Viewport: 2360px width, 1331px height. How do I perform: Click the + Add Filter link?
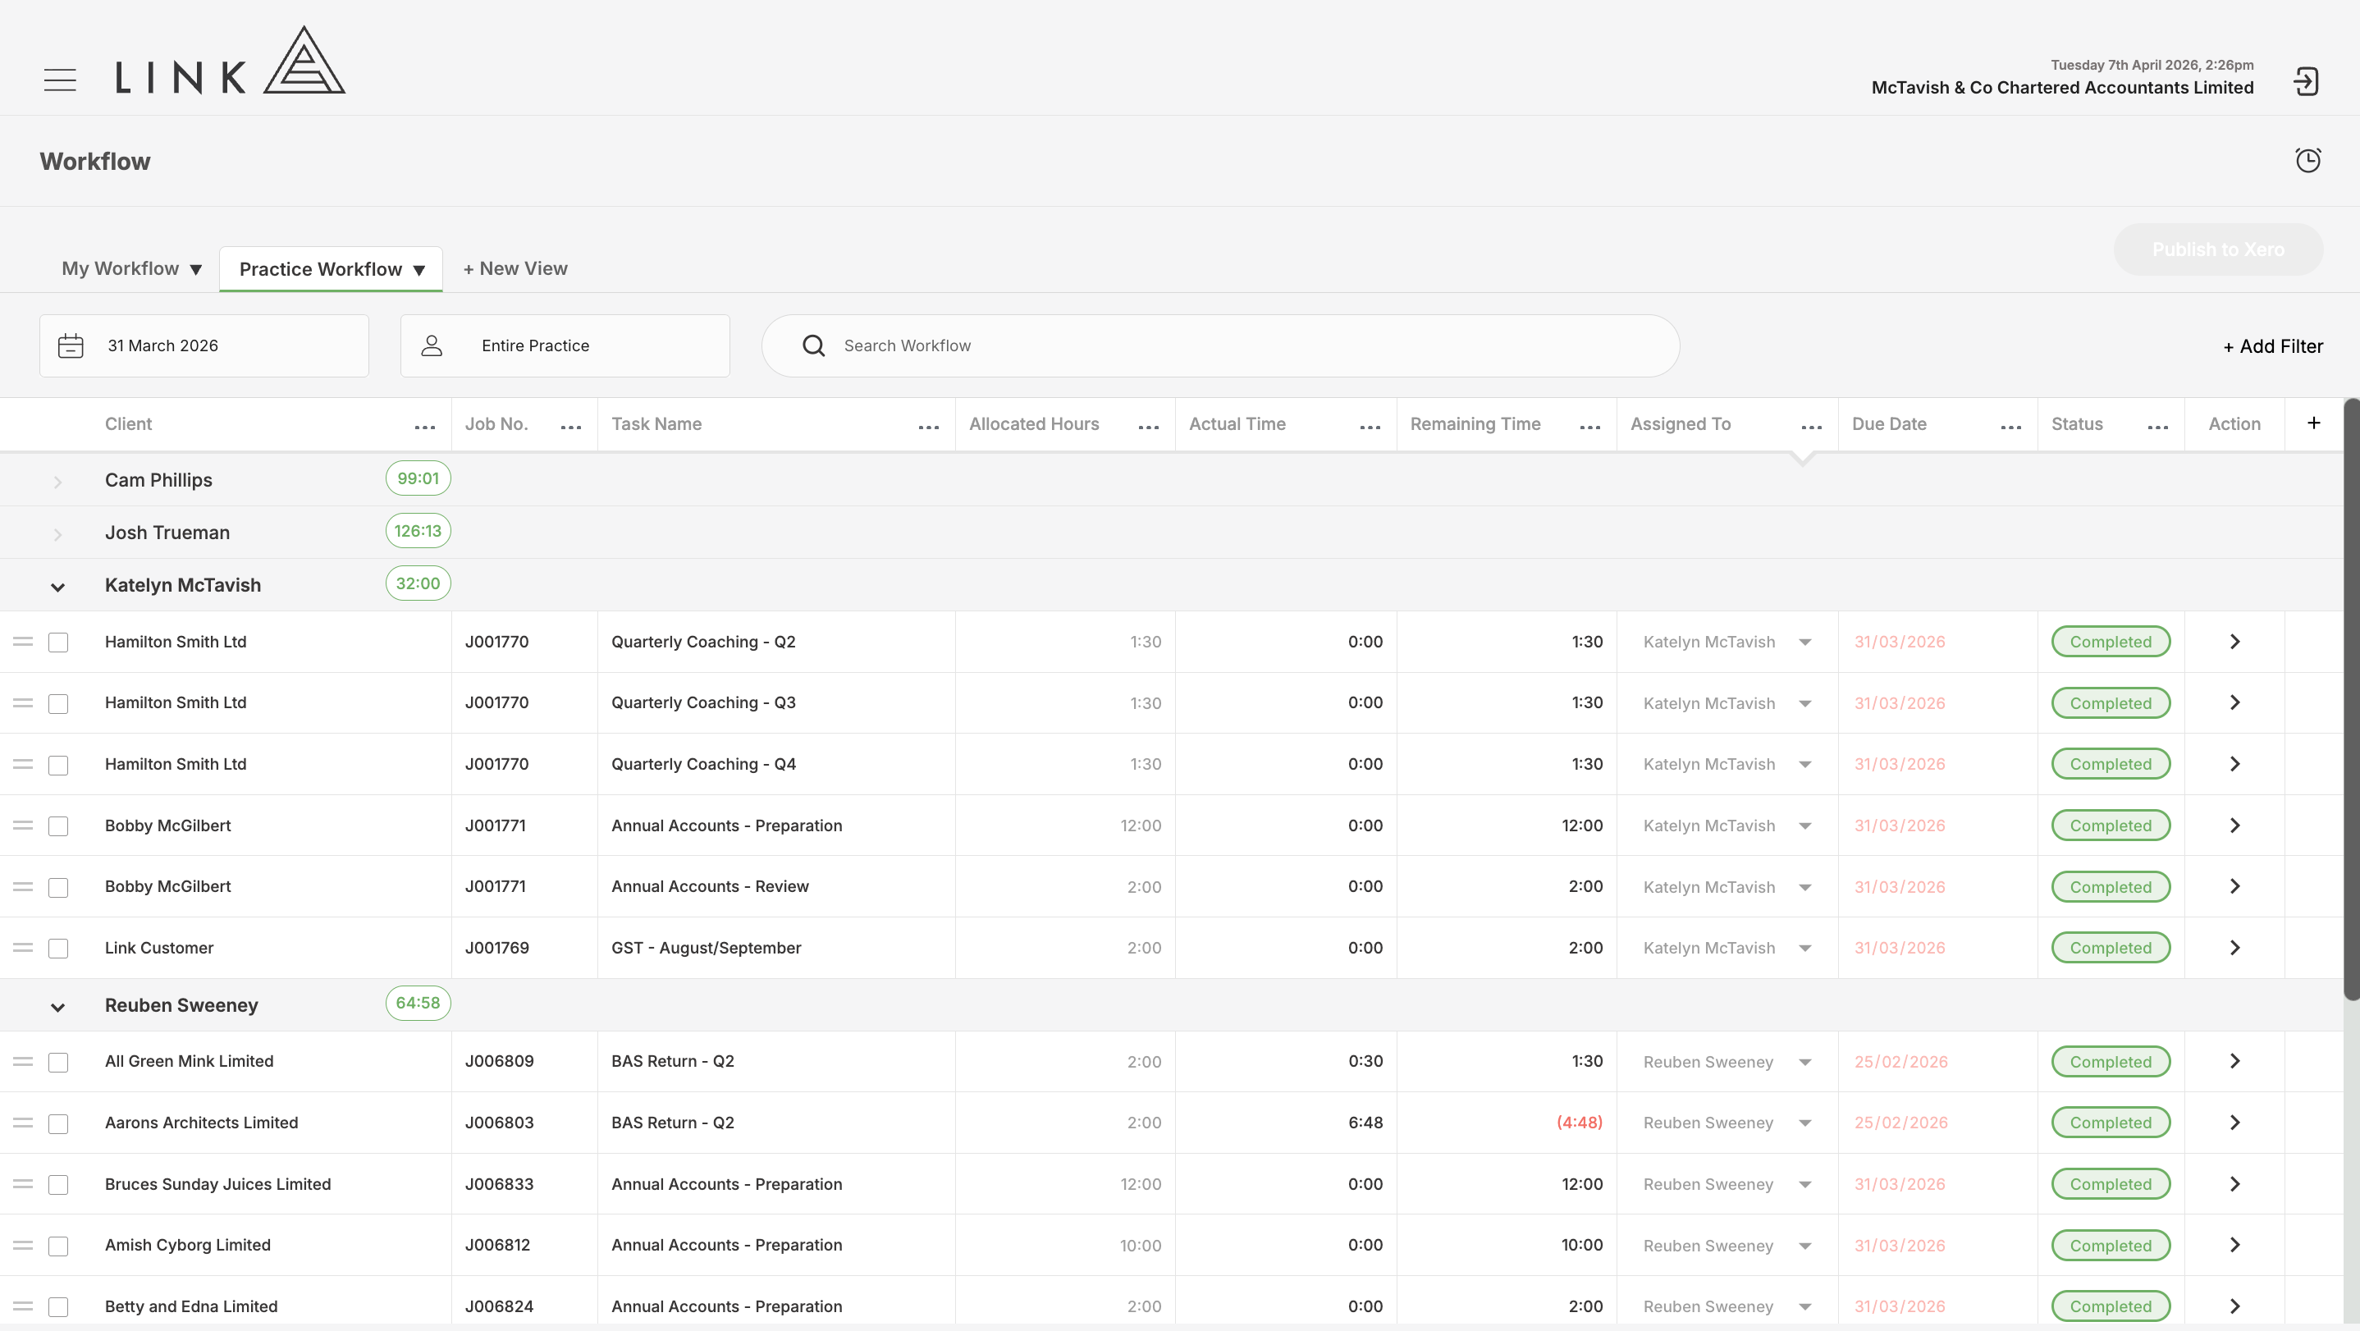(2273, 346)
